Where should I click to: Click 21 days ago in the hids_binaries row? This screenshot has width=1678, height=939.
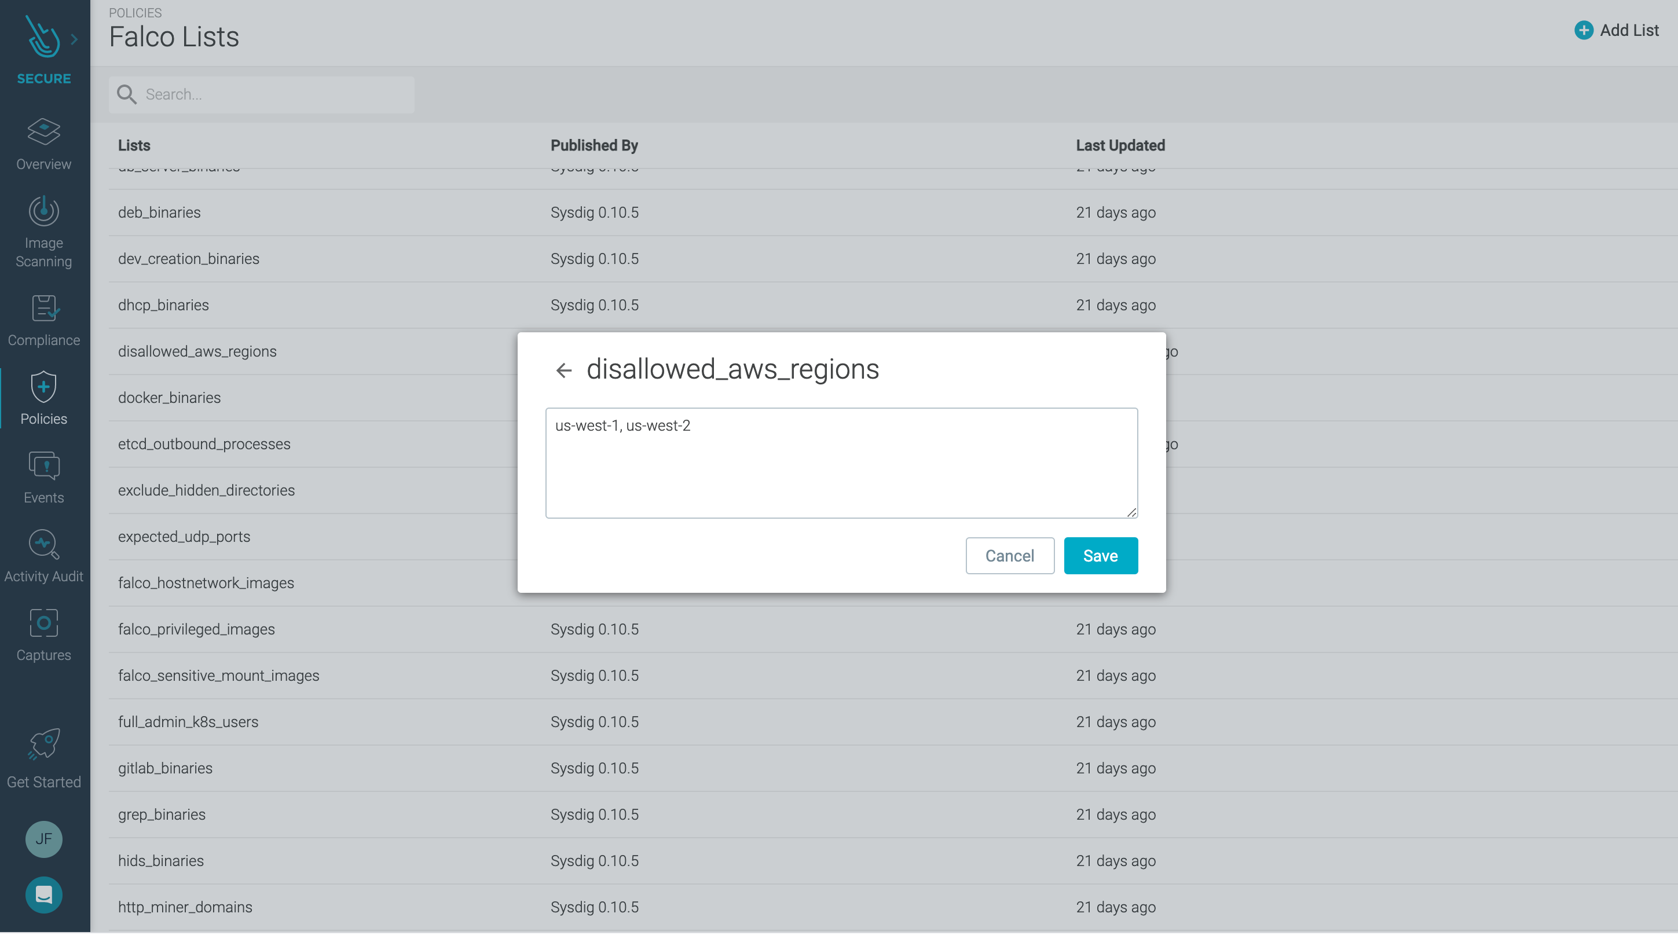pyautogui.click(x=1116, y=860)
